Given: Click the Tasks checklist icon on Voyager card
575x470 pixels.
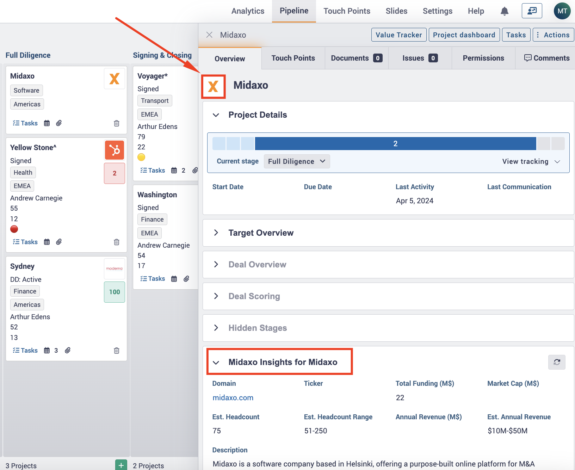Looking at the screenshot, I should click(x=153, y=170).
